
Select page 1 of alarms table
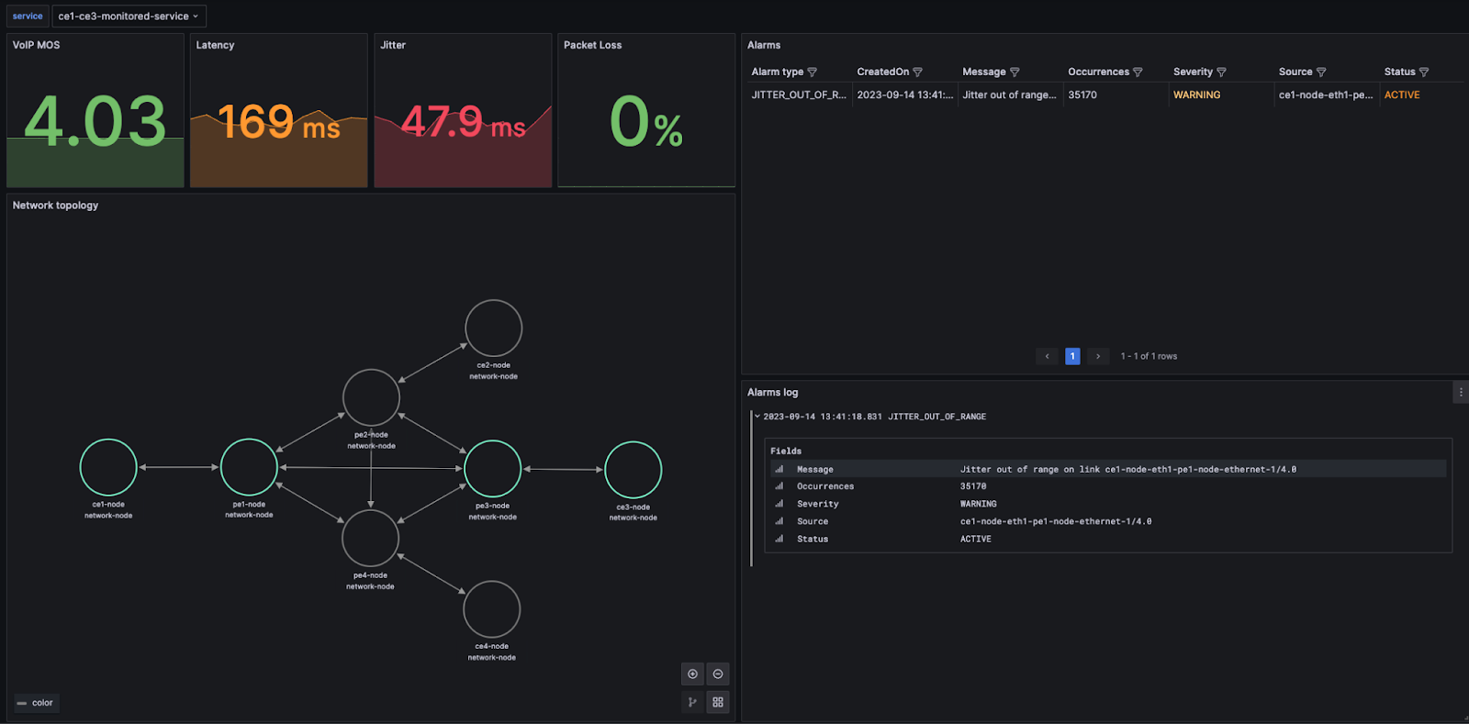point(1072,356)
